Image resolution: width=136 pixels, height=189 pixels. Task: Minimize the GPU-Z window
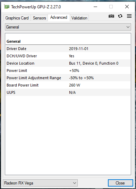point(95,7)
